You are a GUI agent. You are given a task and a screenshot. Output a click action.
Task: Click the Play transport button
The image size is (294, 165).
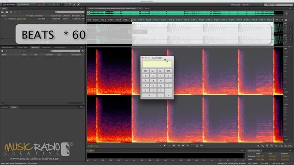click(164, 146)
